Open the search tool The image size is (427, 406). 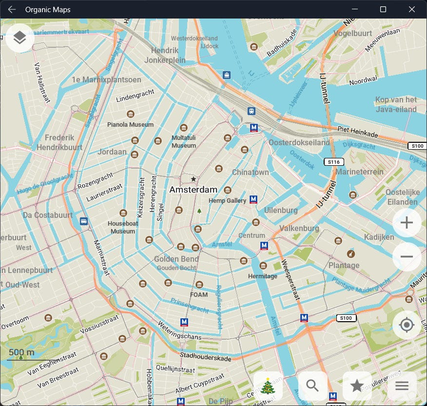click(313, 386)
